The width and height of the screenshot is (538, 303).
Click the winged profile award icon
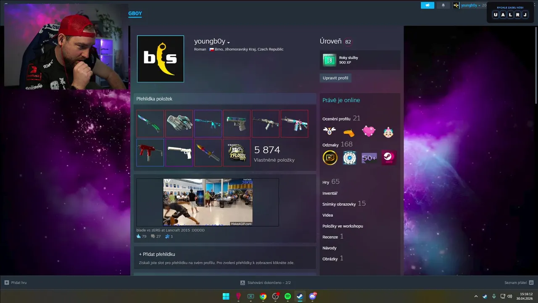[330, 131]
